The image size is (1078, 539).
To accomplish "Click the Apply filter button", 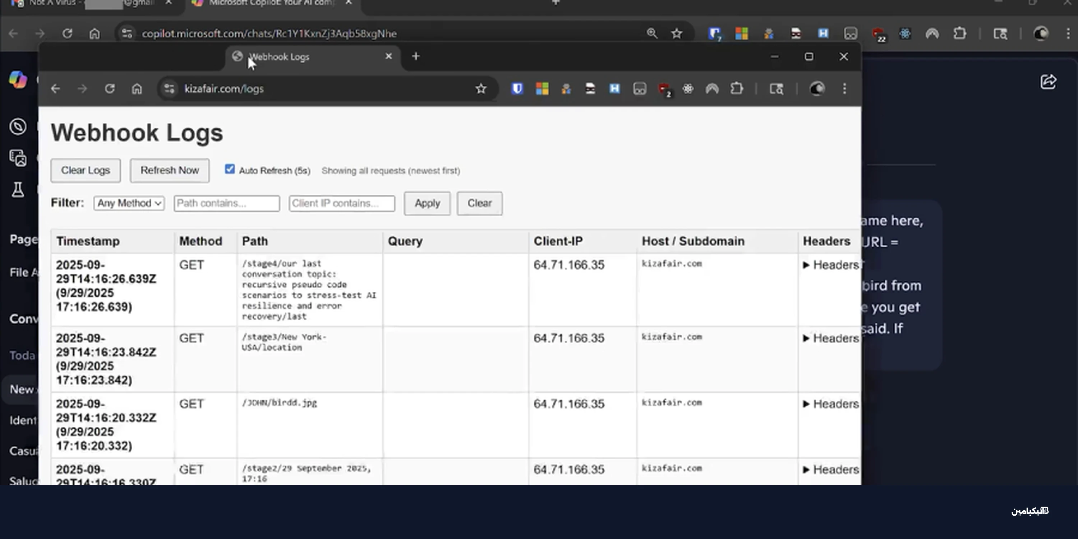I will [427, 203].
